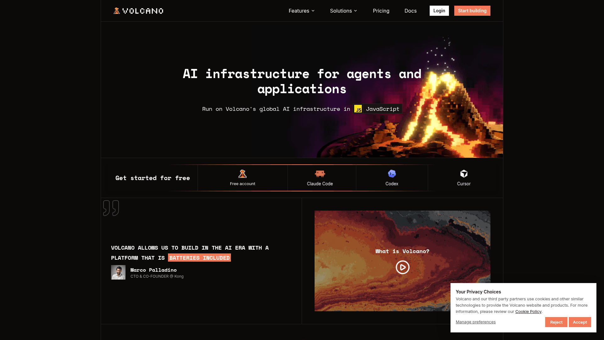604x340 pixels.
Task: Click the yellow JS language icon
Action: [x=358, y=109]
